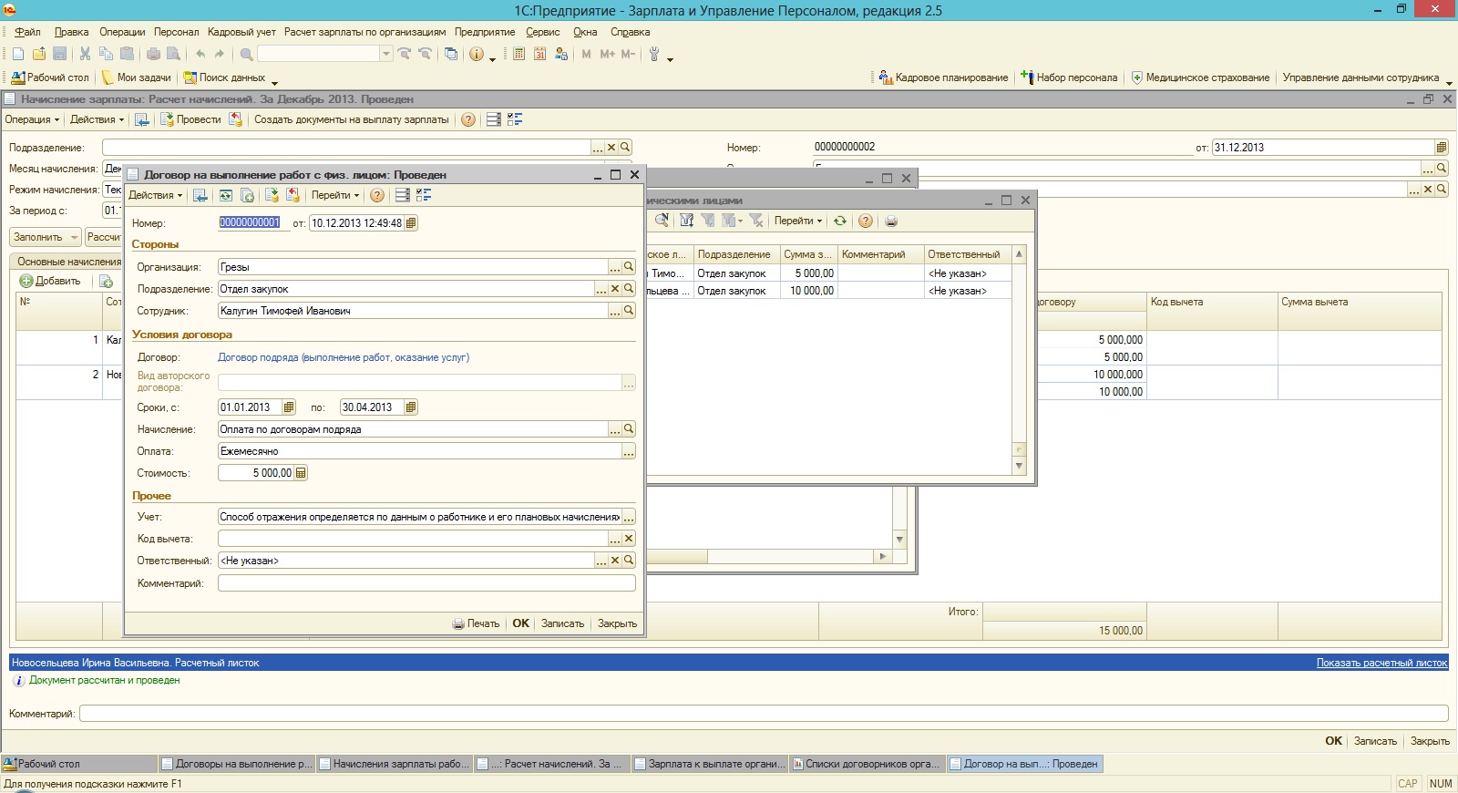Click the calendar icon in main toolbar
Screen dimensions: 1458x793
point(539,55)
